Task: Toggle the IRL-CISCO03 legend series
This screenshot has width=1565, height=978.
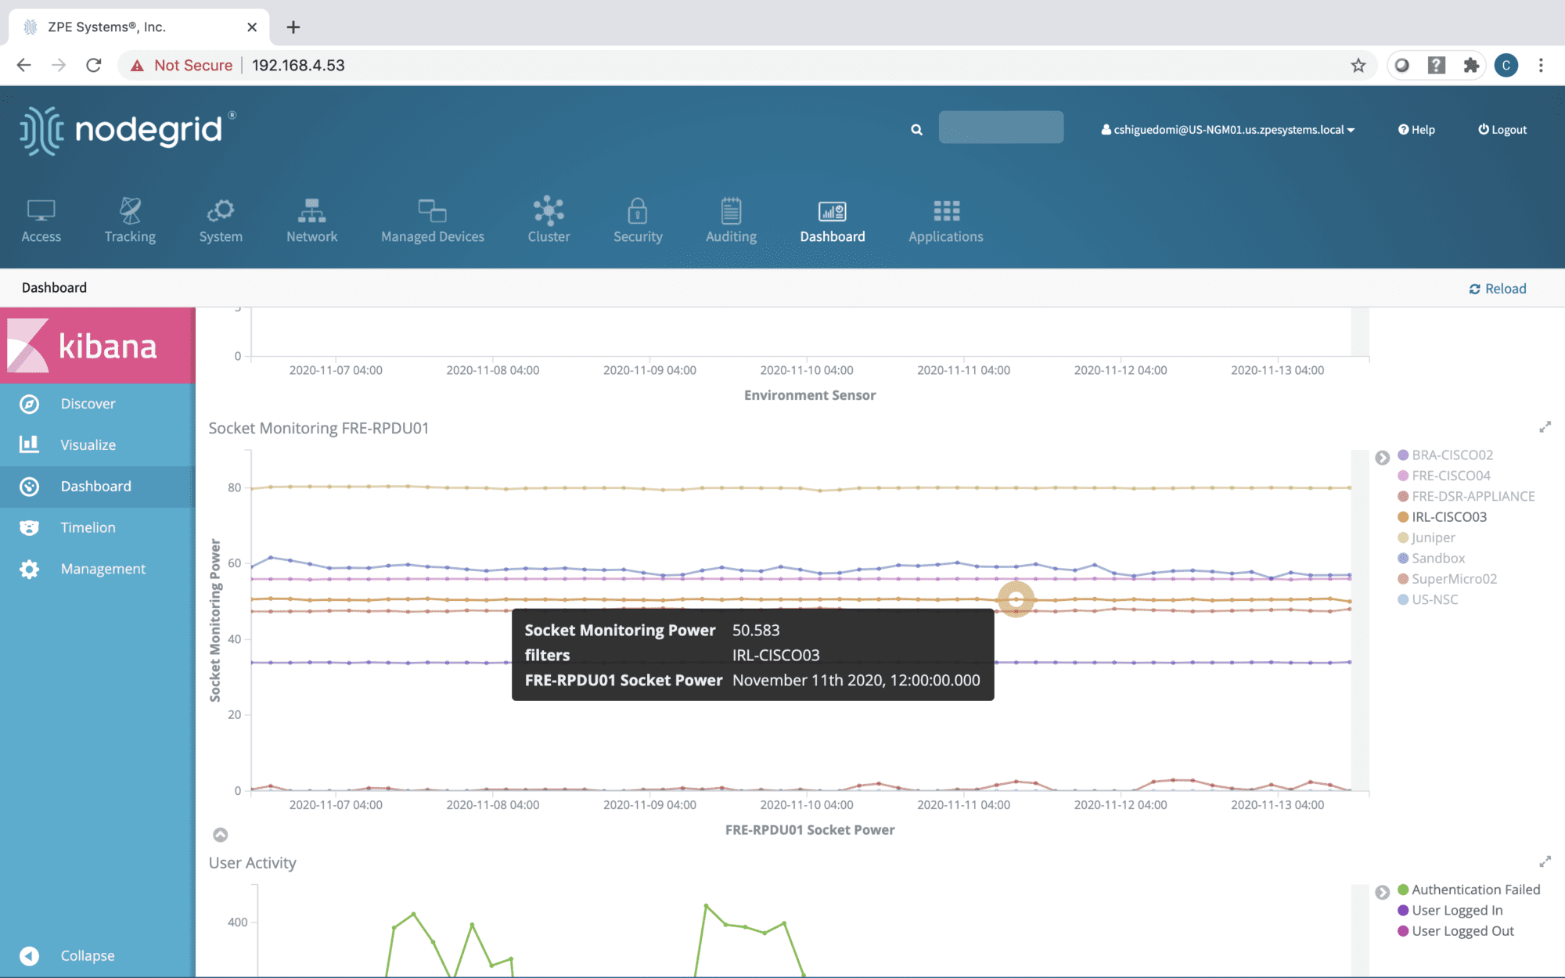Action: (1448, 517)
